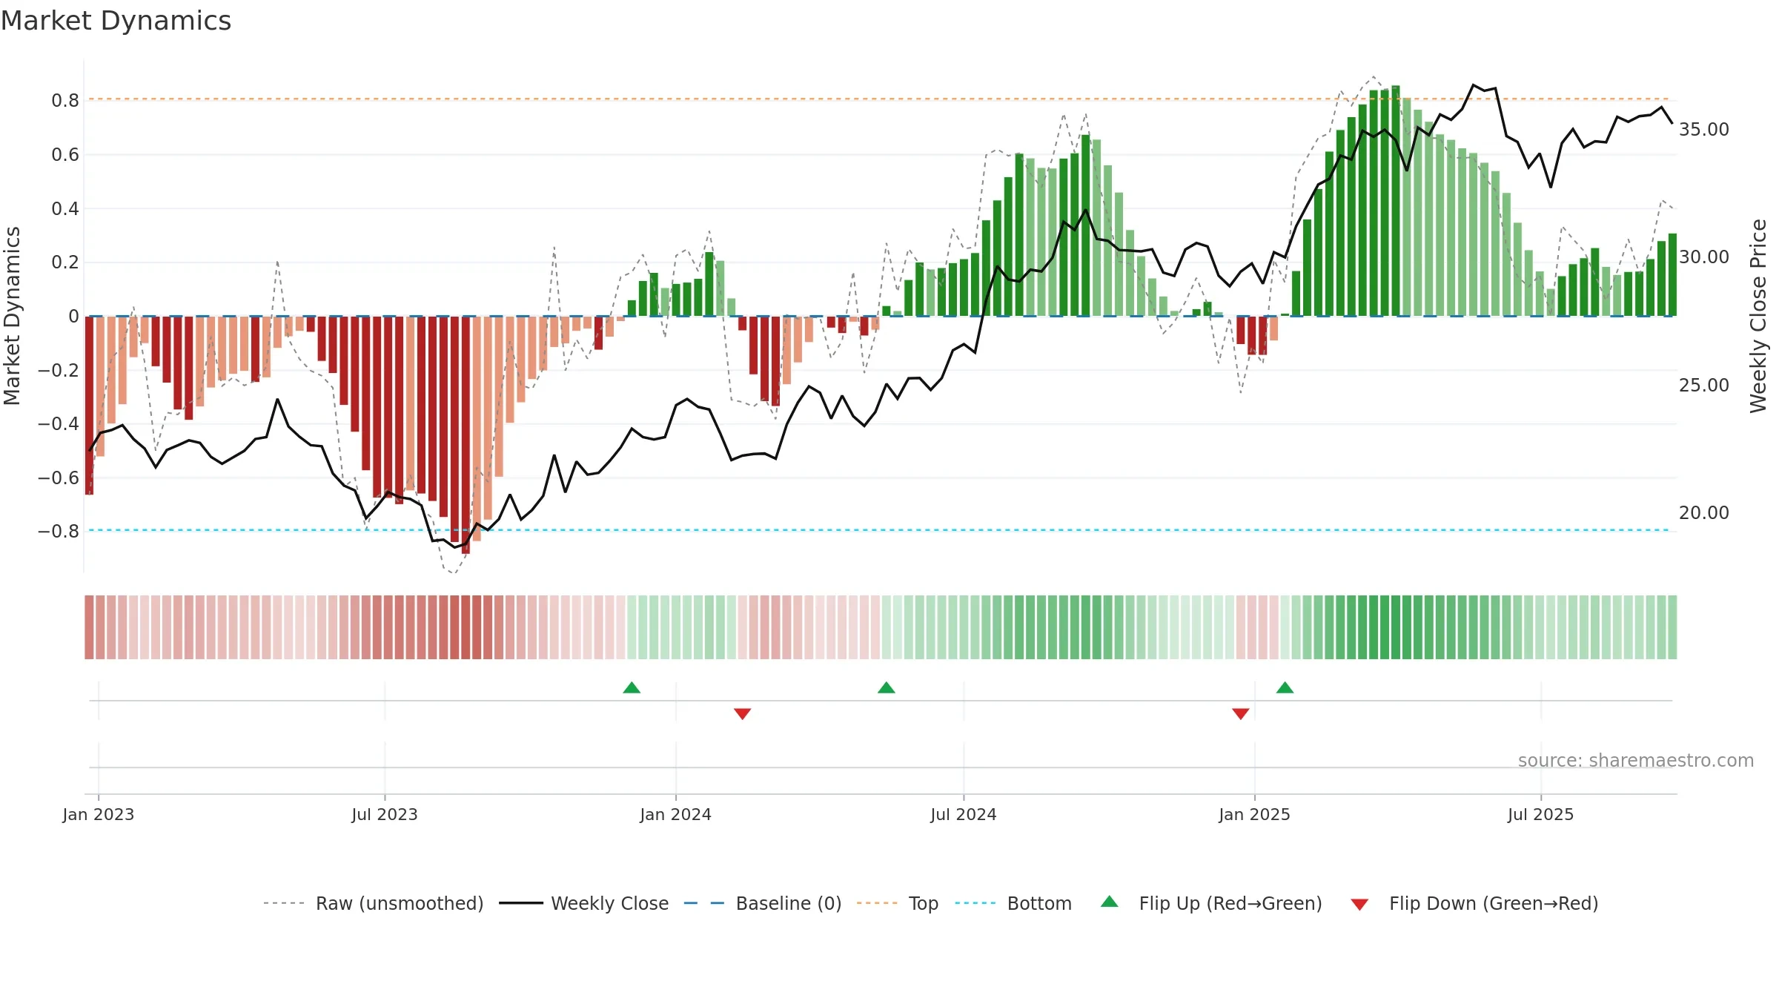
Task: Click the green flip-up marker after Jan 2025
Action: (1285, 687)
